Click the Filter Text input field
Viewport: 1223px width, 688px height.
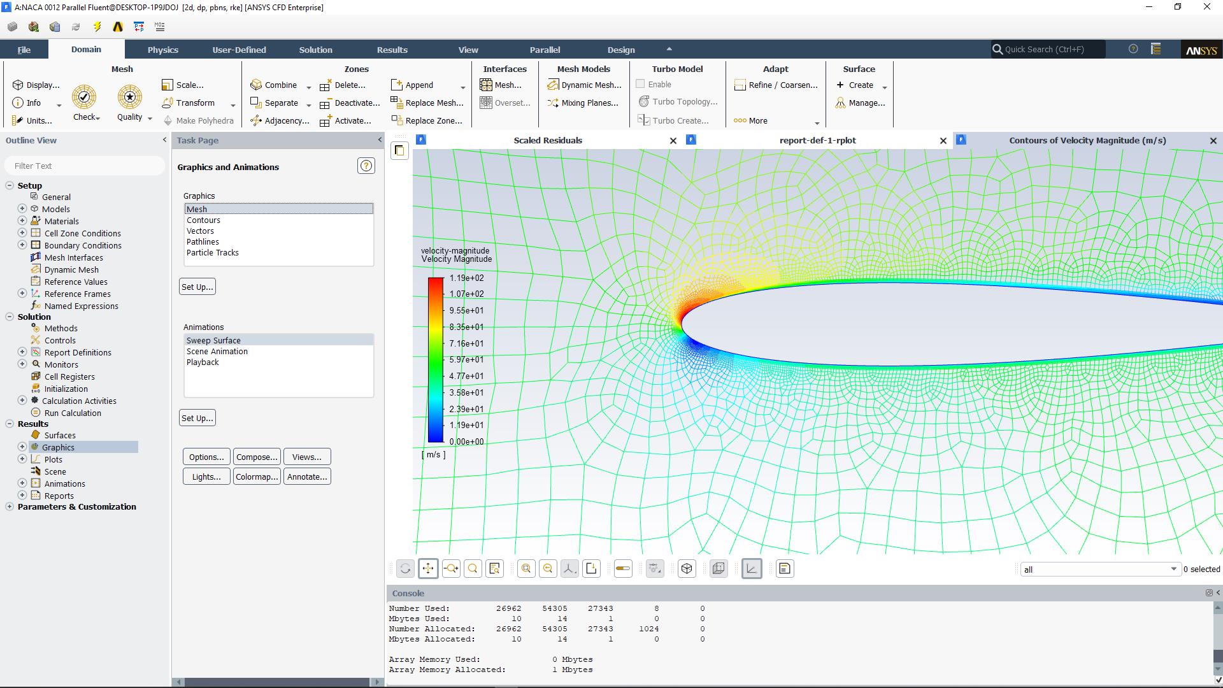pyautogui.click(x=84, y=166)
